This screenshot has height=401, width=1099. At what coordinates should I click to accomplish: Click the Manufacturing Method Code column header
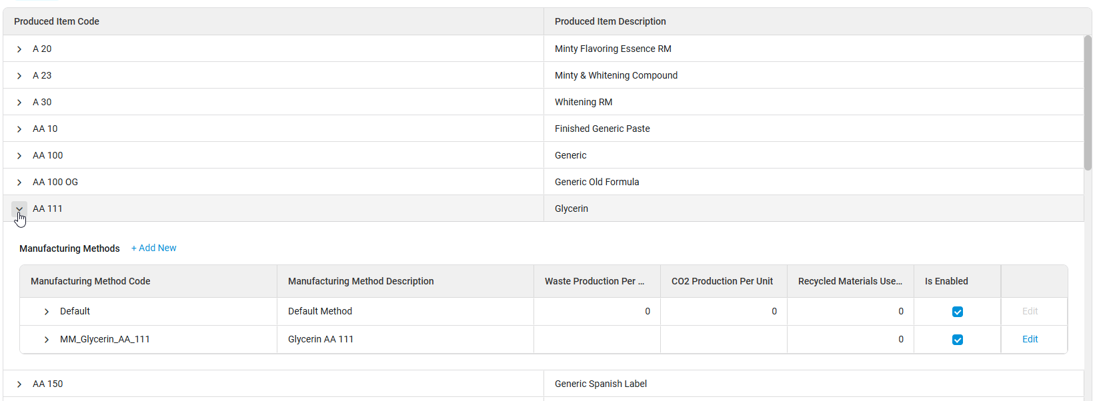[91, 281]
